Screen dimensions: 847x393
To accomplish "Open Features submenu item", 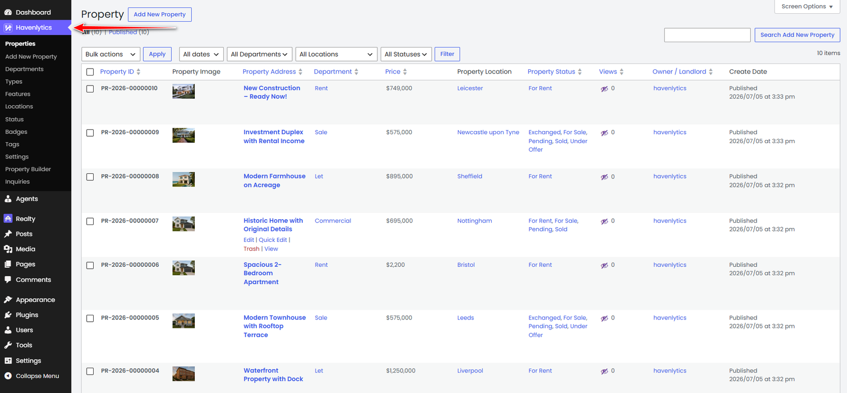I will (x=18, y=94).
